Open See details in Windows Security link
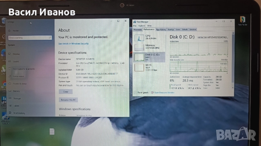This screenshot has width=261, height=146. (73, 44)
